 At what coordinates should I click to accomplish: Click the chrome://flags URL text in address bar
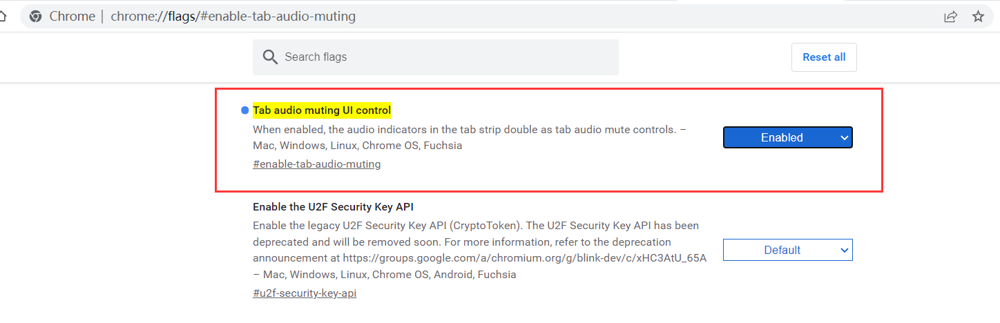click(233, 16)
